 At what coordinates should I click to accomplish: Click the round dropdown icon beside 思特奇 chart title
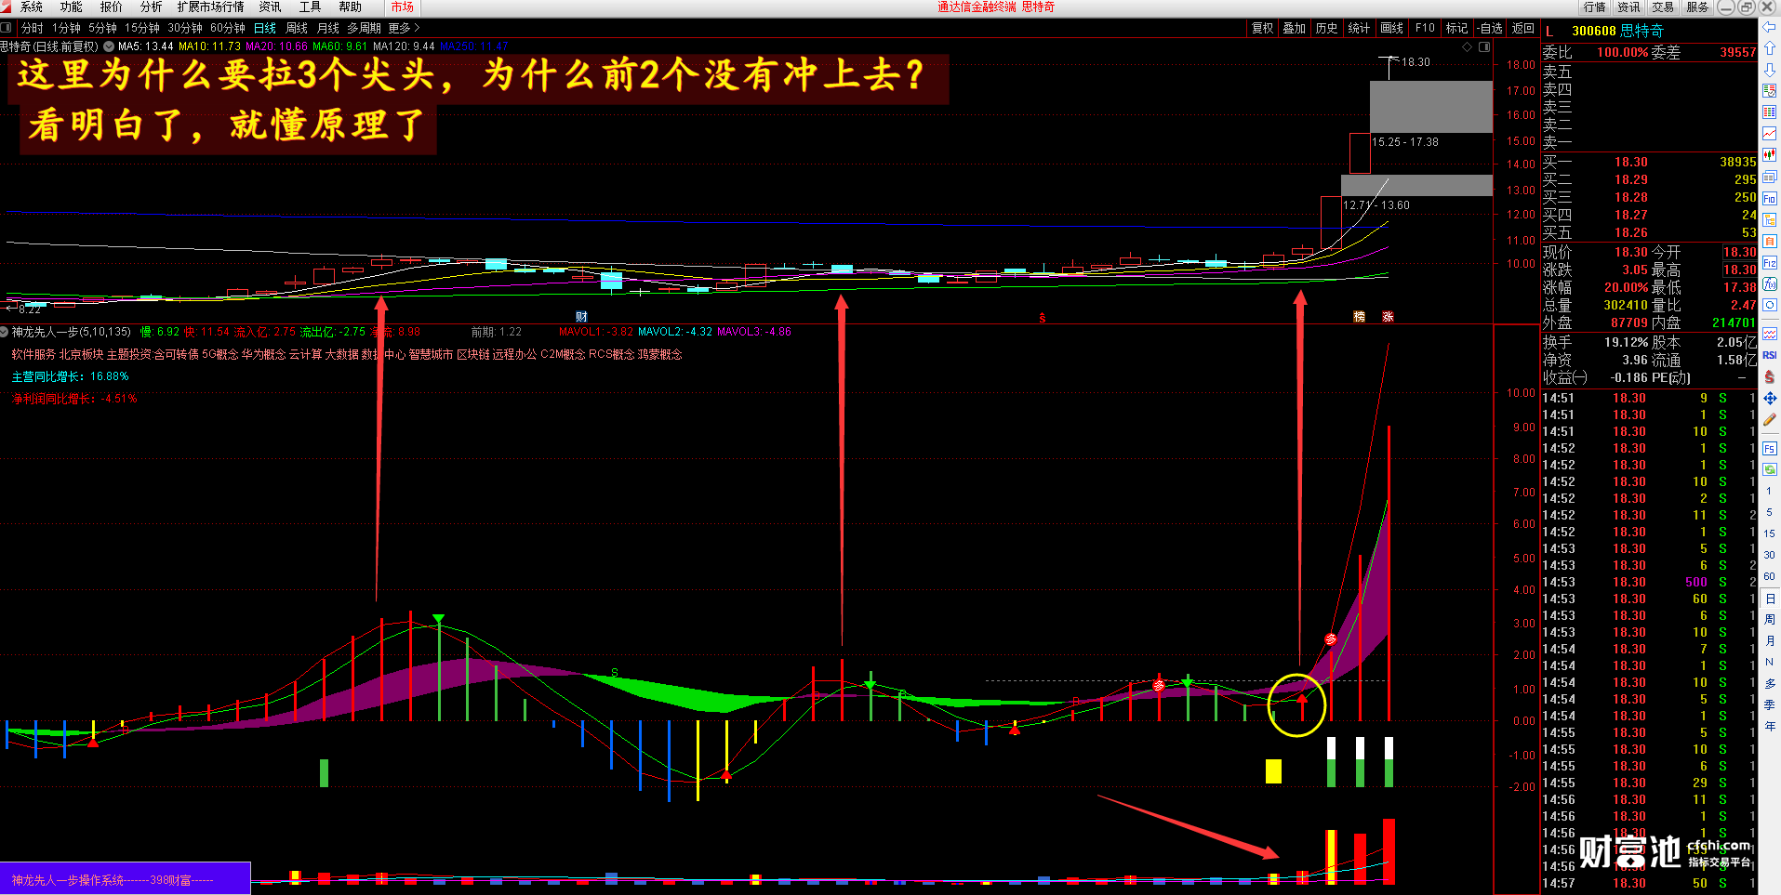109,46
